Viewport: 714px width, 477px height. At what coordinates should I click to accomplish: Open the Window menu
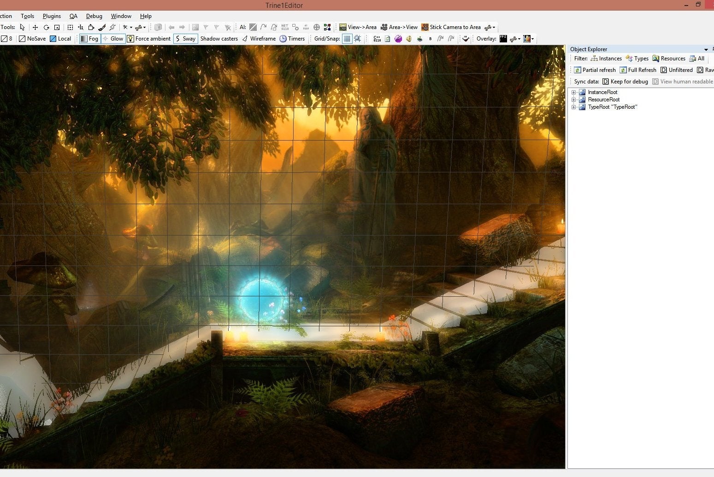(121, 16)
